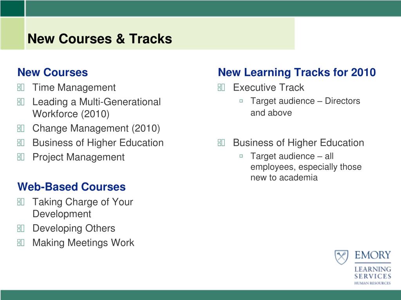Click the bullet icon beside Developing Others
The width and height of the screenshot is (401, 300).
[21, 228]
